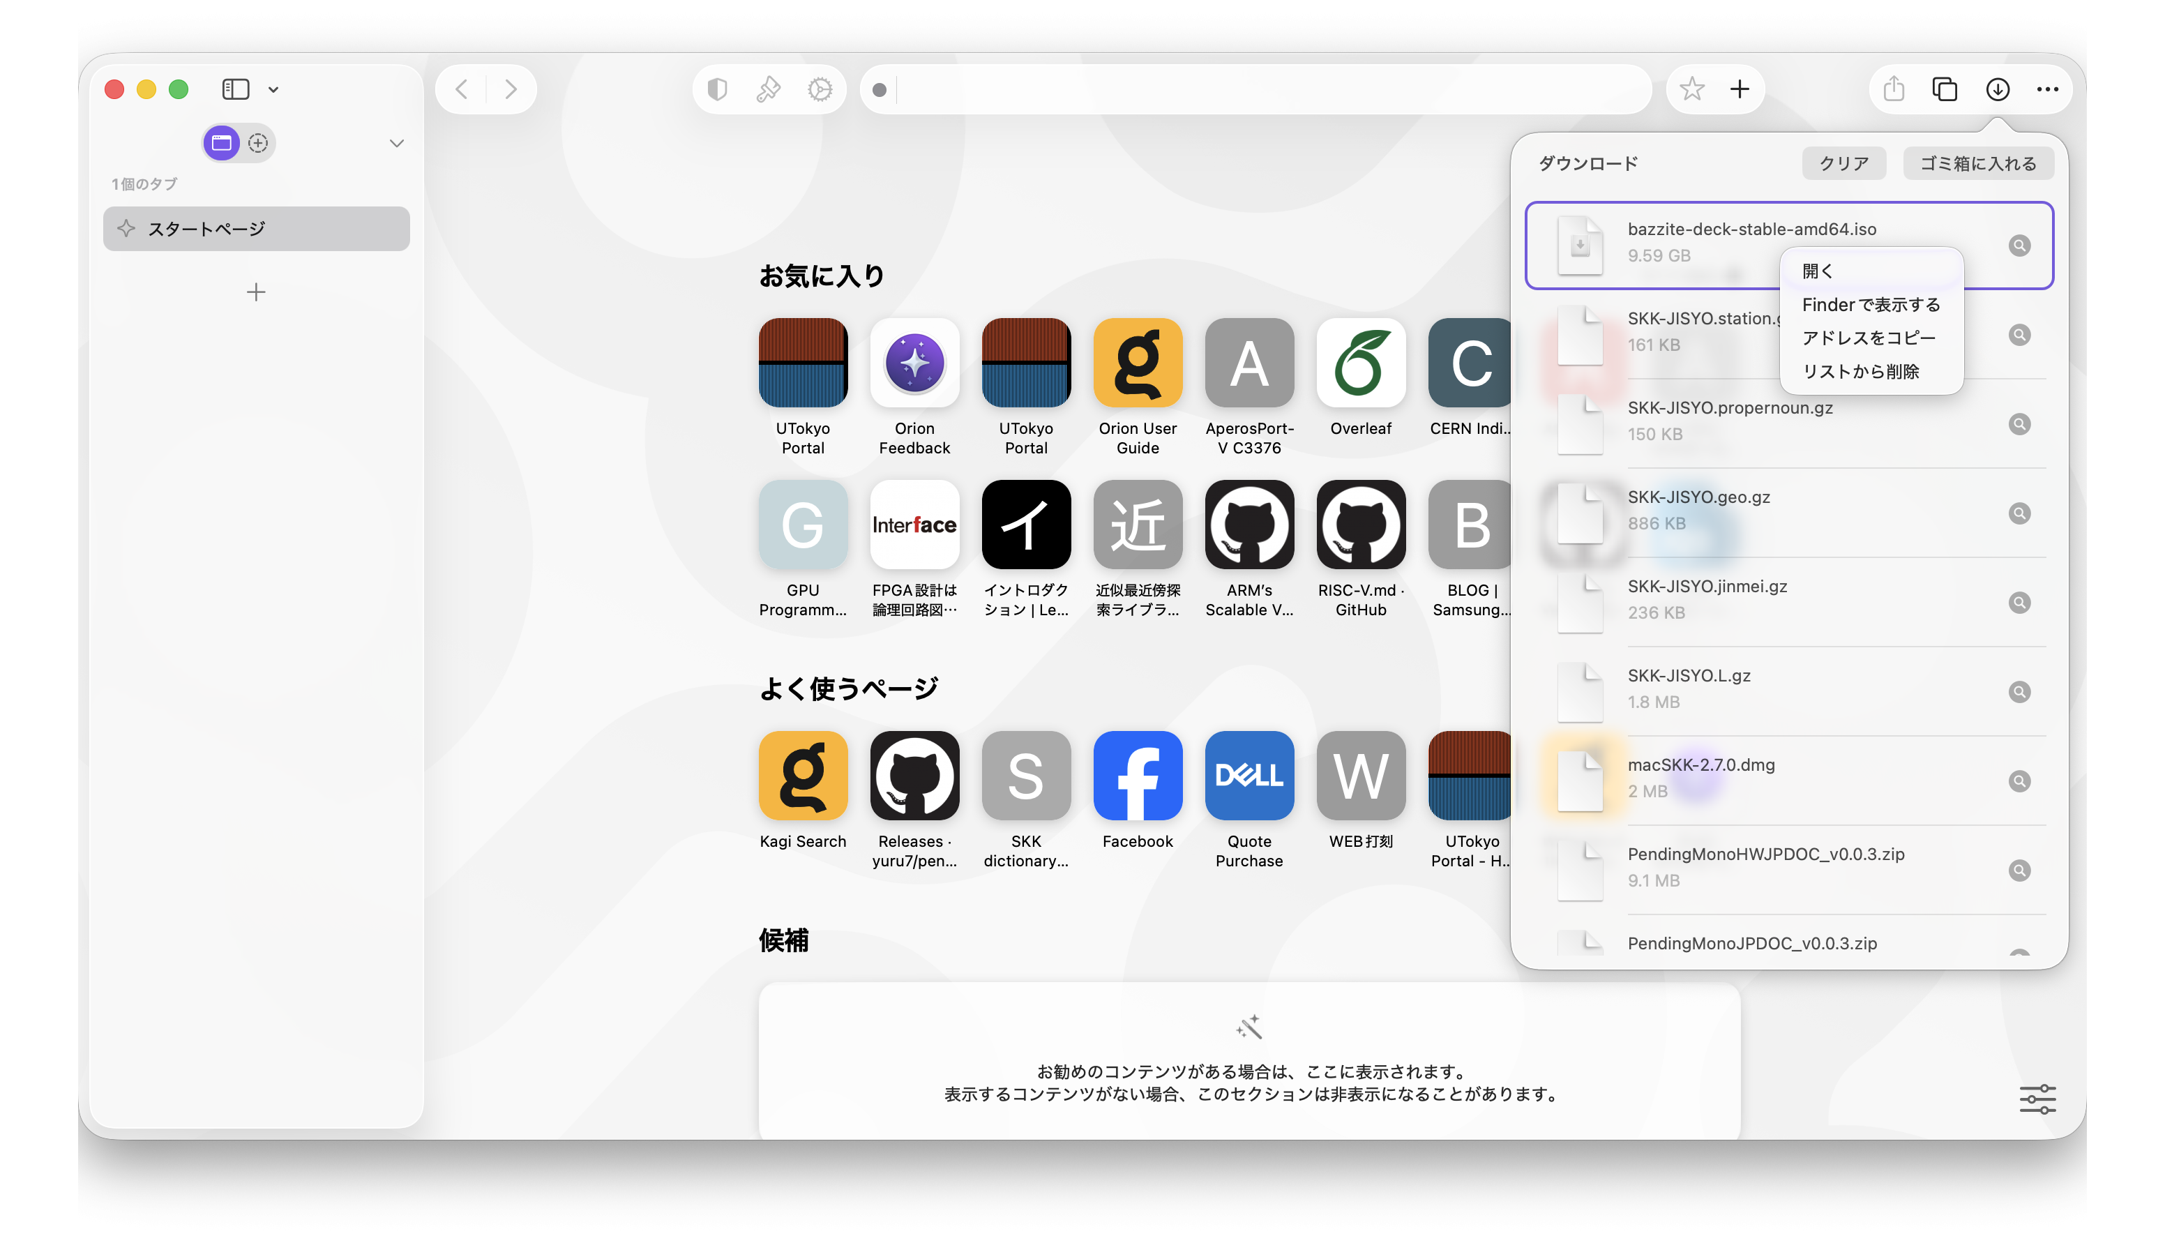The width and height of the screenshot is (2165, 1243).
Task: Click the more options ellipsis icon
Action: coord(2046,89)
